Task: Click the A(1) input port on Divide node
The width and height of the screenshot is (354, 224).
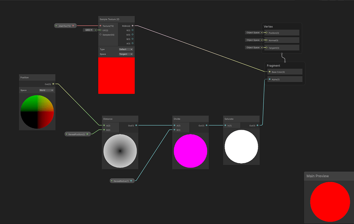Action: [x=174, y=125]
